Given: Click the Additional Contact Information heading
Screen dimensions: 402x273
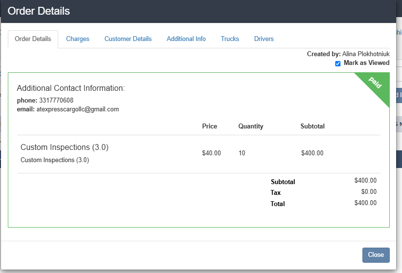Looking at the screenshot, I should 71,88.
